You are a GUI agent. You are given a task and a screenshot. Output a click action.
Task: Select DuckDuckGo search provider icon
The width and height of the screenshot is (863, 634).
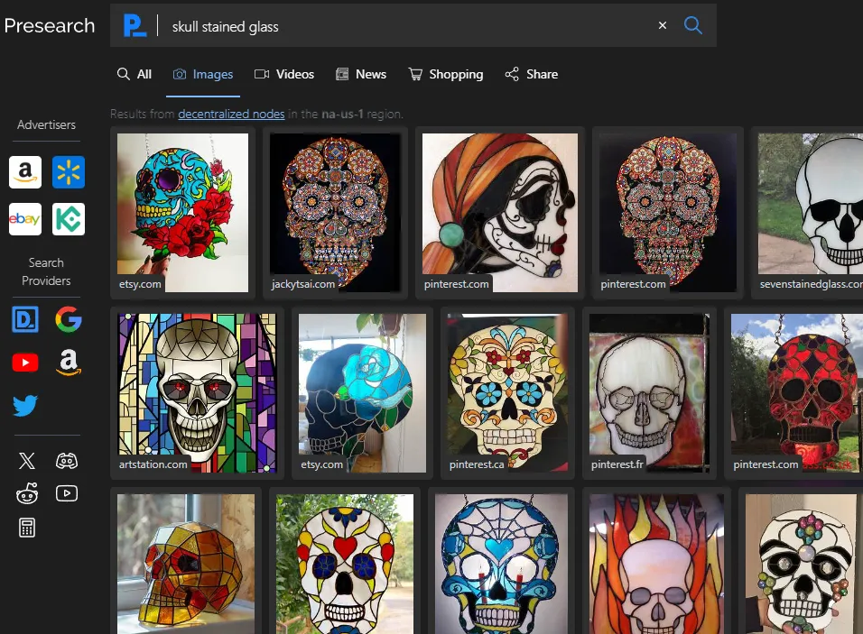tap(25, 319)
